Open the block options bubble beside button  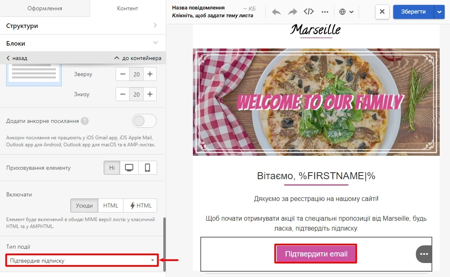pos(424,254)
